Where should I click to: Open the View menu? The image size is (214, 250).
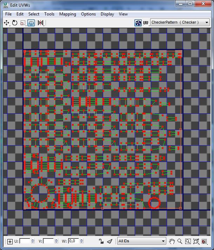[123, 14]
